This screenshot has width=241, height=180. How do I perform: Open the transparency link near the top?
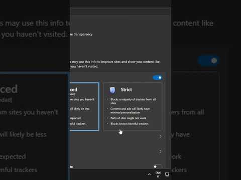tap(81, 34)
